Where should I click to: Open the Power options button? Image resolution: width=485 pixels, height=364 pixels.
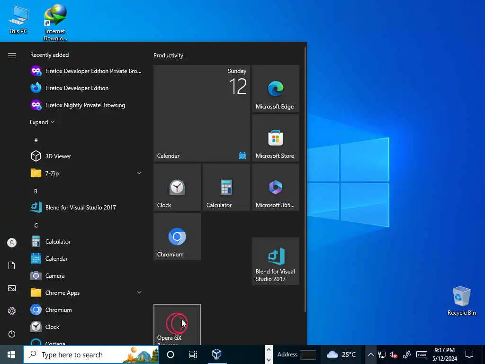coord(12,334)
